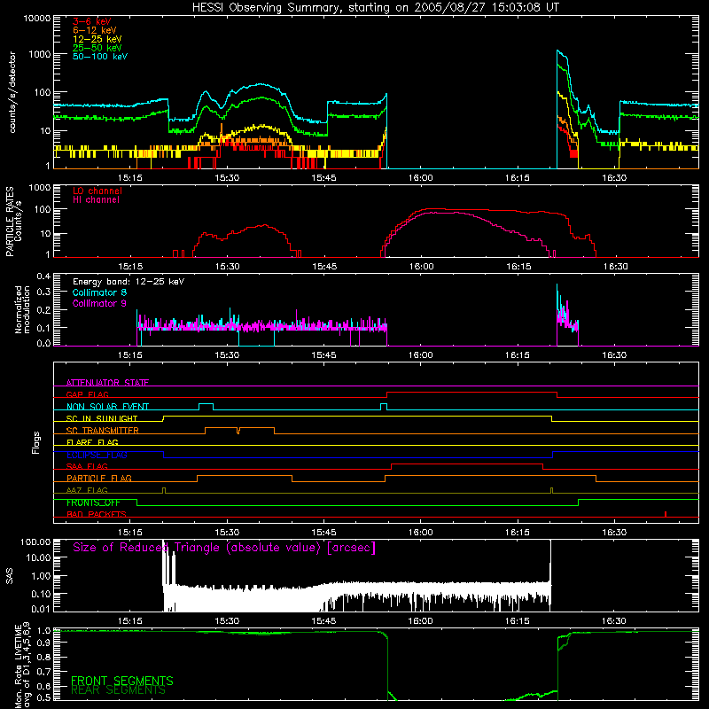
Task: Click the FRONT SEGMENTS legend label
Action: pyautogui.click(x=122, y=681)
